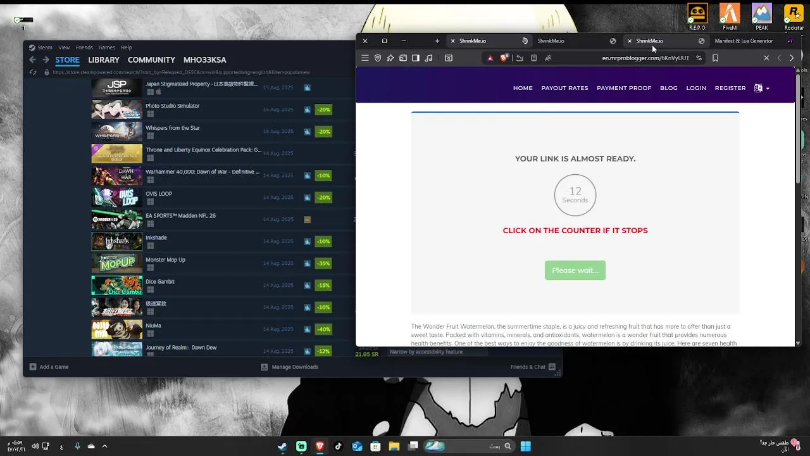Open the View menu in Steam
The height and width of the screenshot is (456, 810).
coord(64,47)
